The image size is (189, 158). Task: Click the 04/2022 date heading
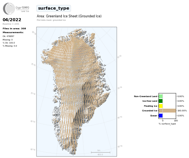pyautogui.click(x=12, y=20)
